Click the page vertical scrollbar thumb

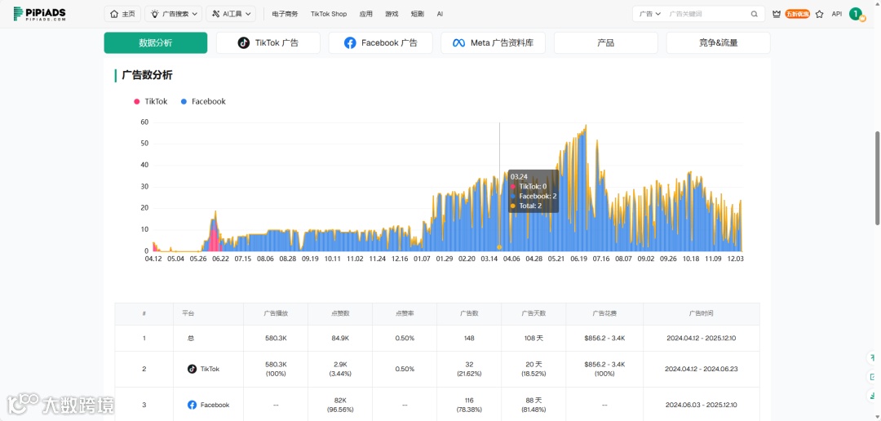(878, 178)
